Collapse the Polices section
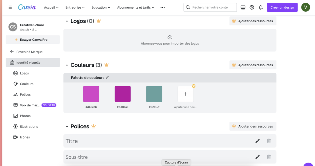This screenshot has height=166, width=315. (66, 126)
